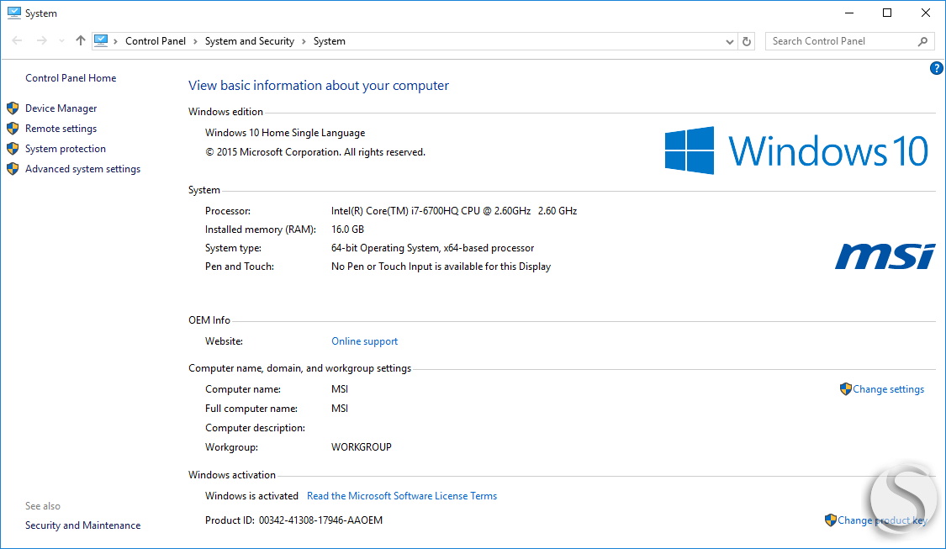
Task: Open Advanced system settings
Action: coord(82,169)
